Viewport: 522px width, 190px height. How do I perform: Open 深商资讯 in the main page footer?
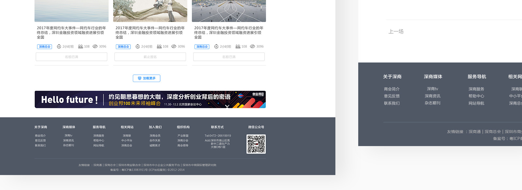coord(69,141)
